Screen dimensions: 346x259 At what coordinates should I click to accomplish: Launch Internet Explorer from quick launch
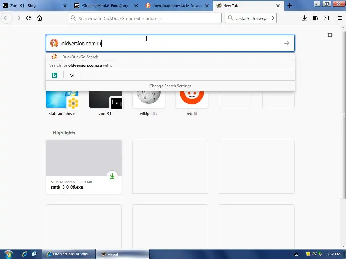[25, 254]
